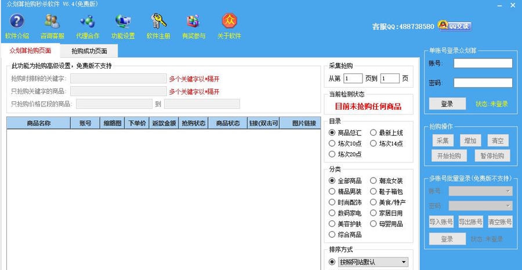
Task: Click the 暂停抢购 button
Action: (x=492, y=156)
